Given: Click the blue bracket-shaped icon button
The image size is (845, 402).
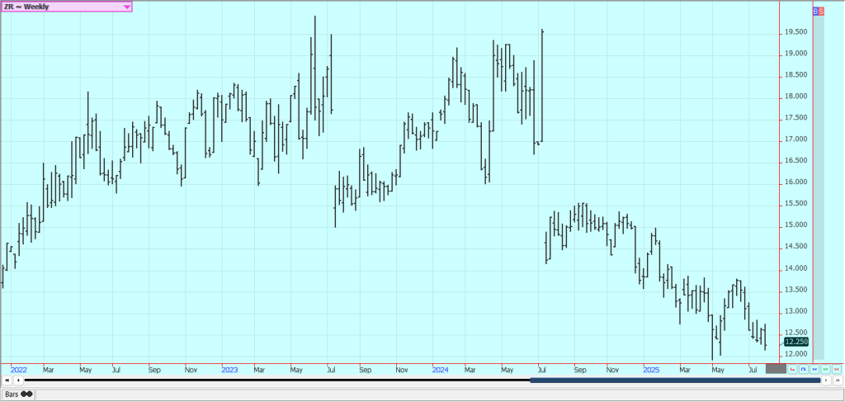Looking at the screenshot, I should point(804,369).
